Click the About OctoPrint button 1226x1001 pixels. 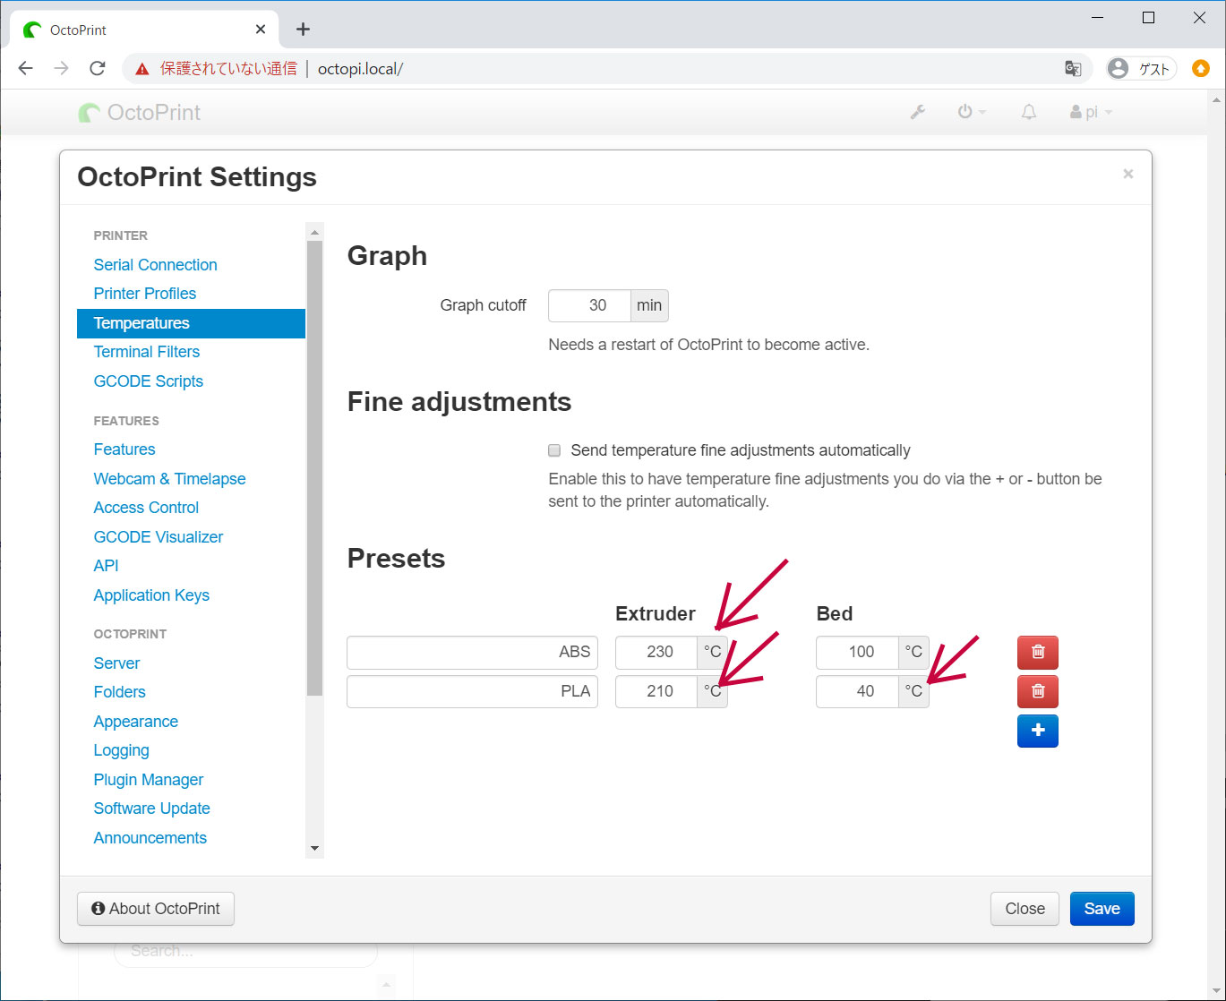(156, 909)
